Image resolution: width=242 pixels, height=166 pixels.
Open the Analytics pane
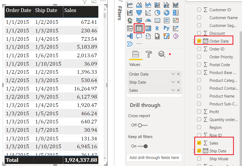coord(162,54)
